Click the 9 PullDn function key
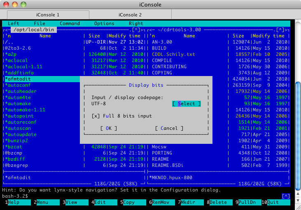The width and height of the screenshot is (301, 210). 248,202
